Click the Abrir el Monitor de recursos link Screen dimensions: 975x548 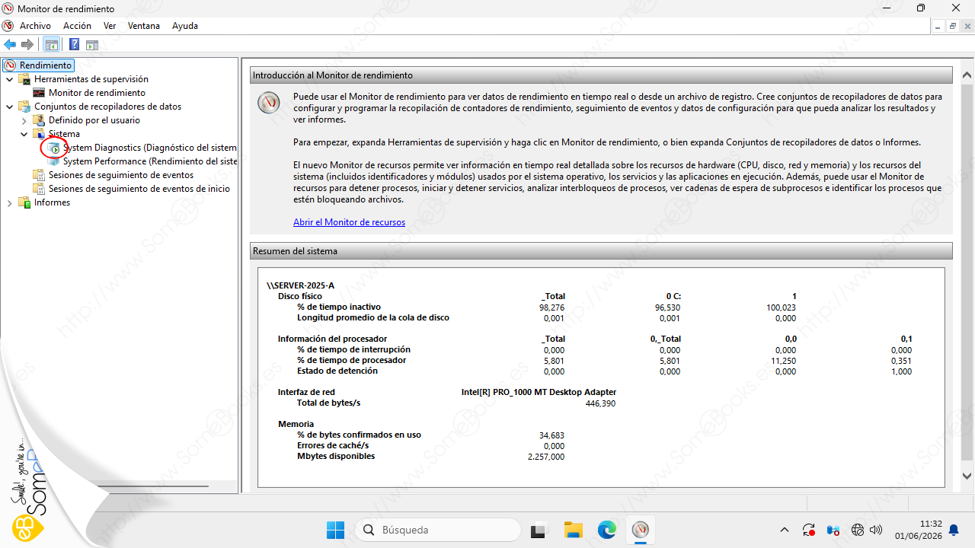[349, 222]
